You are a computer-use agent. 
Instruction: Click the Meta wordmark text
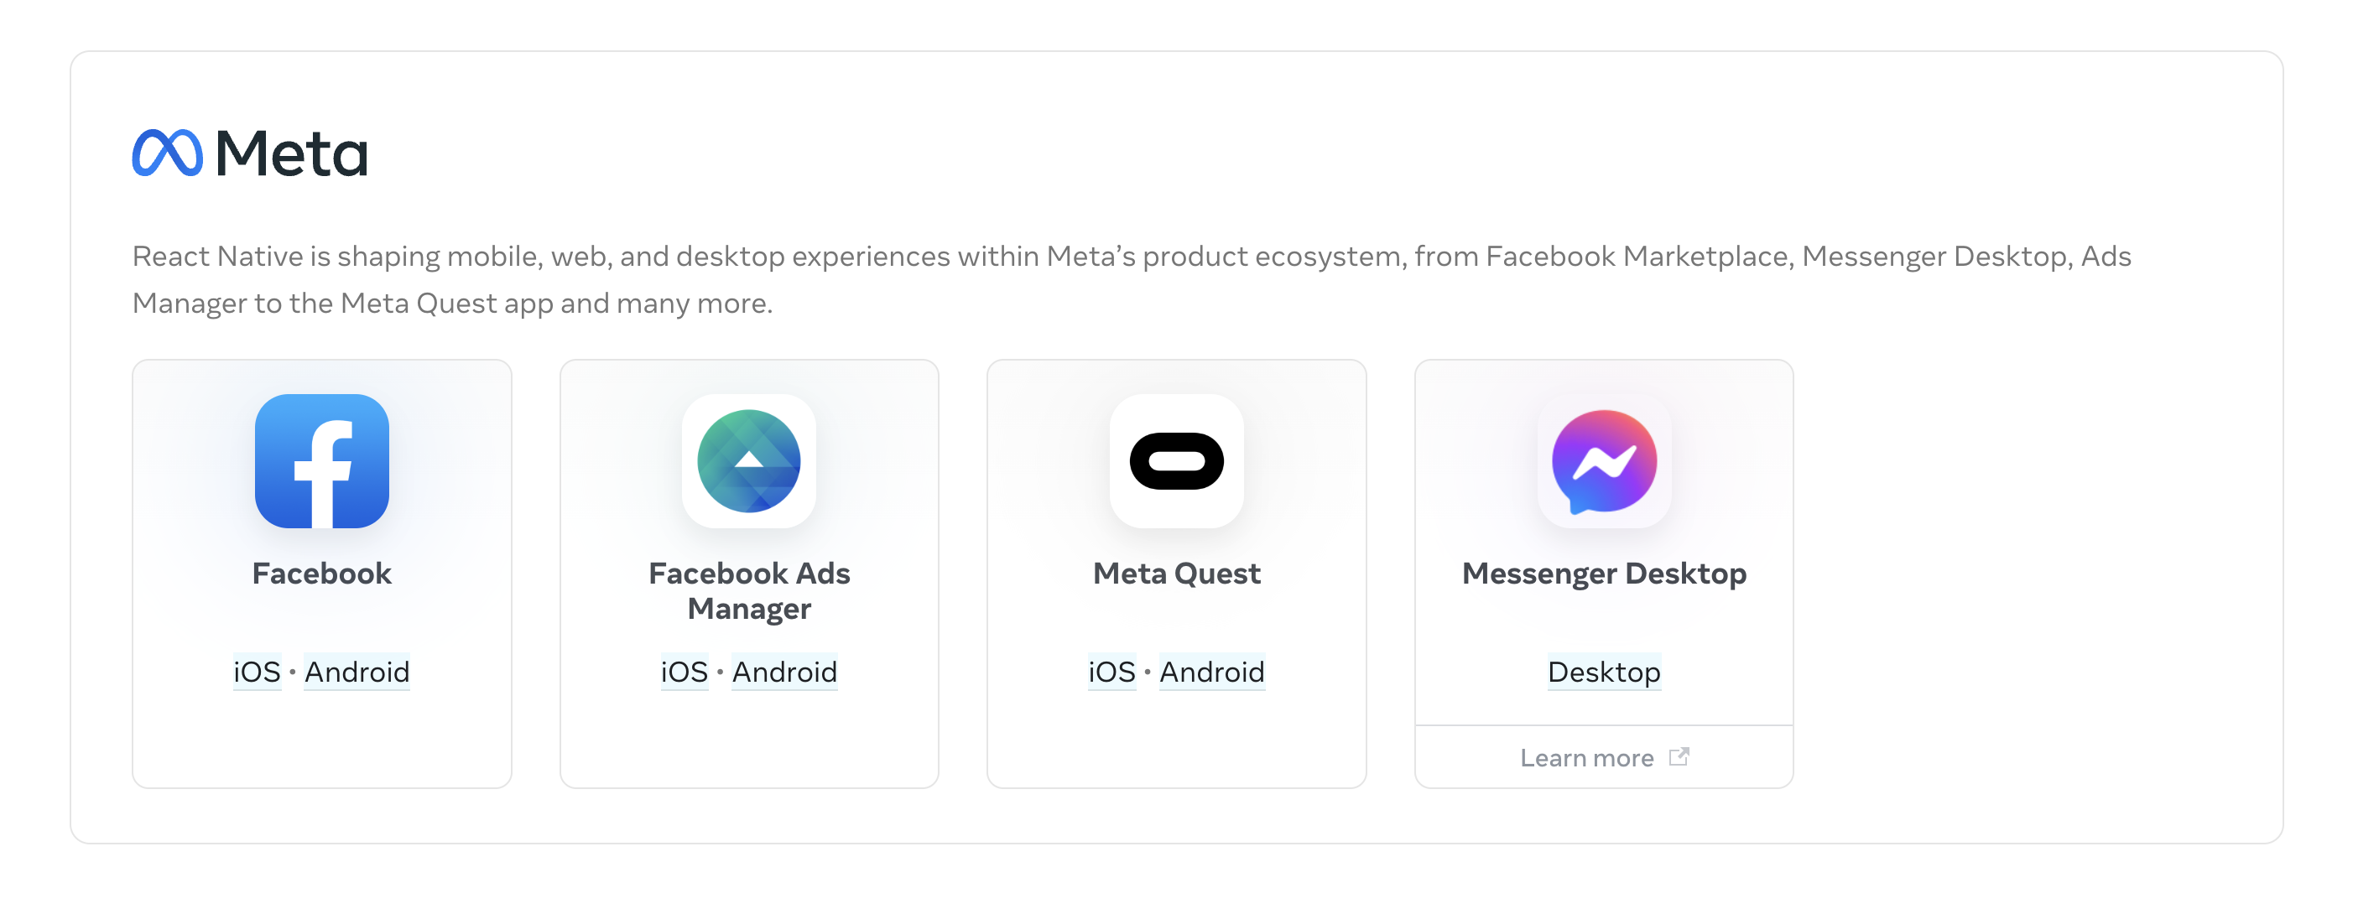[291, 153]
